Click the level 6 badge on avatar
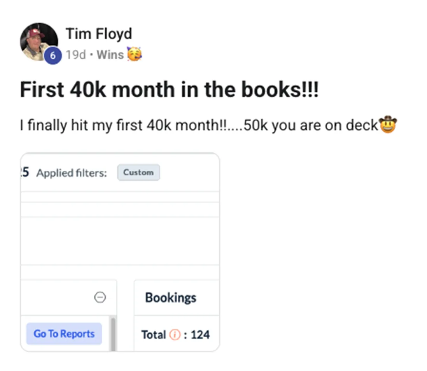427x371 pixels. pos(53,56)
